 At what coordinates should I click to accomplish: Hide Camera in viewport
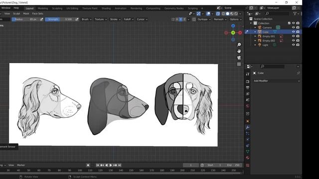294,27
